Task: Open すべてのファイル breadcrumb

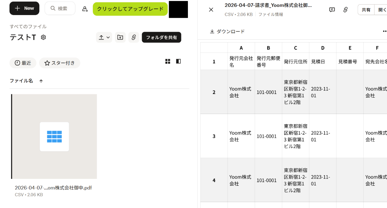Action: point(28,27)
